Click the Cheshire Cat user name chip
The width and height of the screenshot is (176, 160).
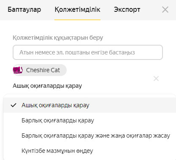(x=40, y=70)
